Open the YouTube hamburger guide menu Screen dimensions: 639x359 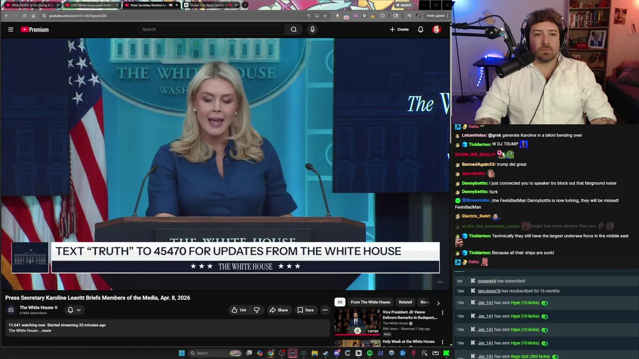10,29
